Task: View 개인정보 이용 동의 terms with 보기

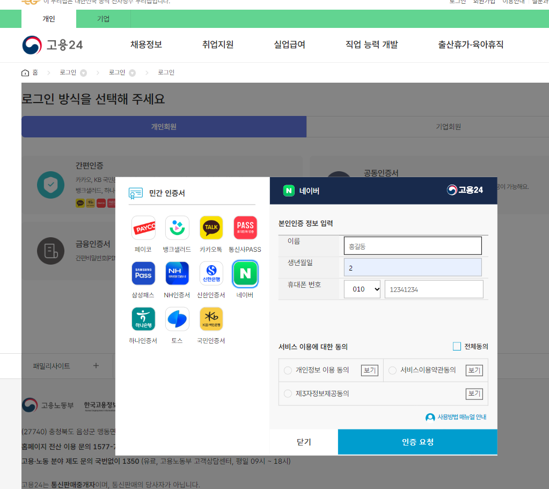Action: coord(370,370)
